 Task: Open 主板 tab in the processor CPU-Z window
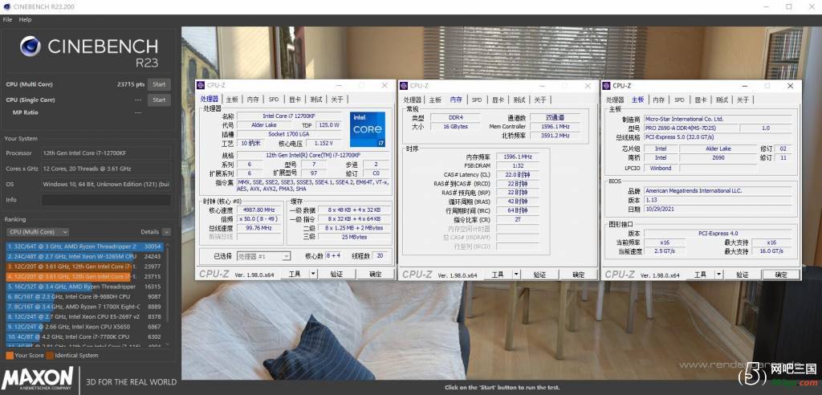tap(232, 99)
